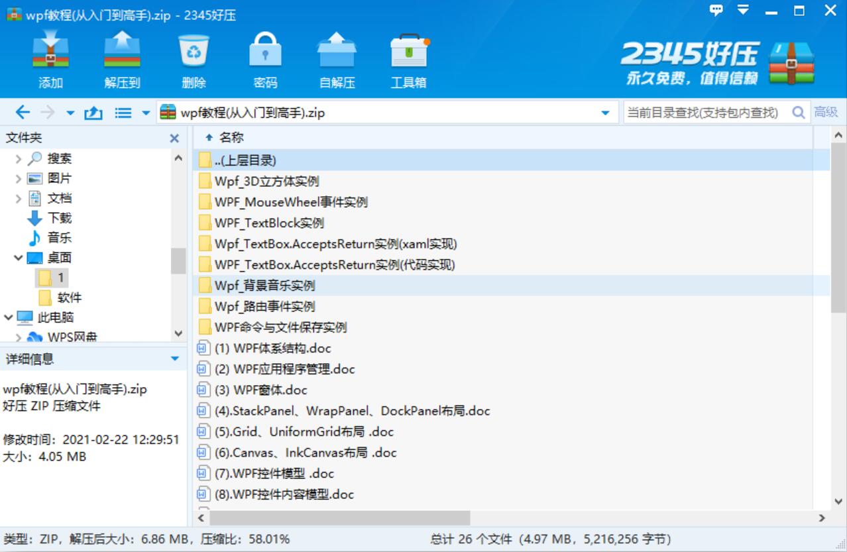This screenshot has height=552, width=847.
Task: Expand the 文档 tree node
Action: click(18, 199)
